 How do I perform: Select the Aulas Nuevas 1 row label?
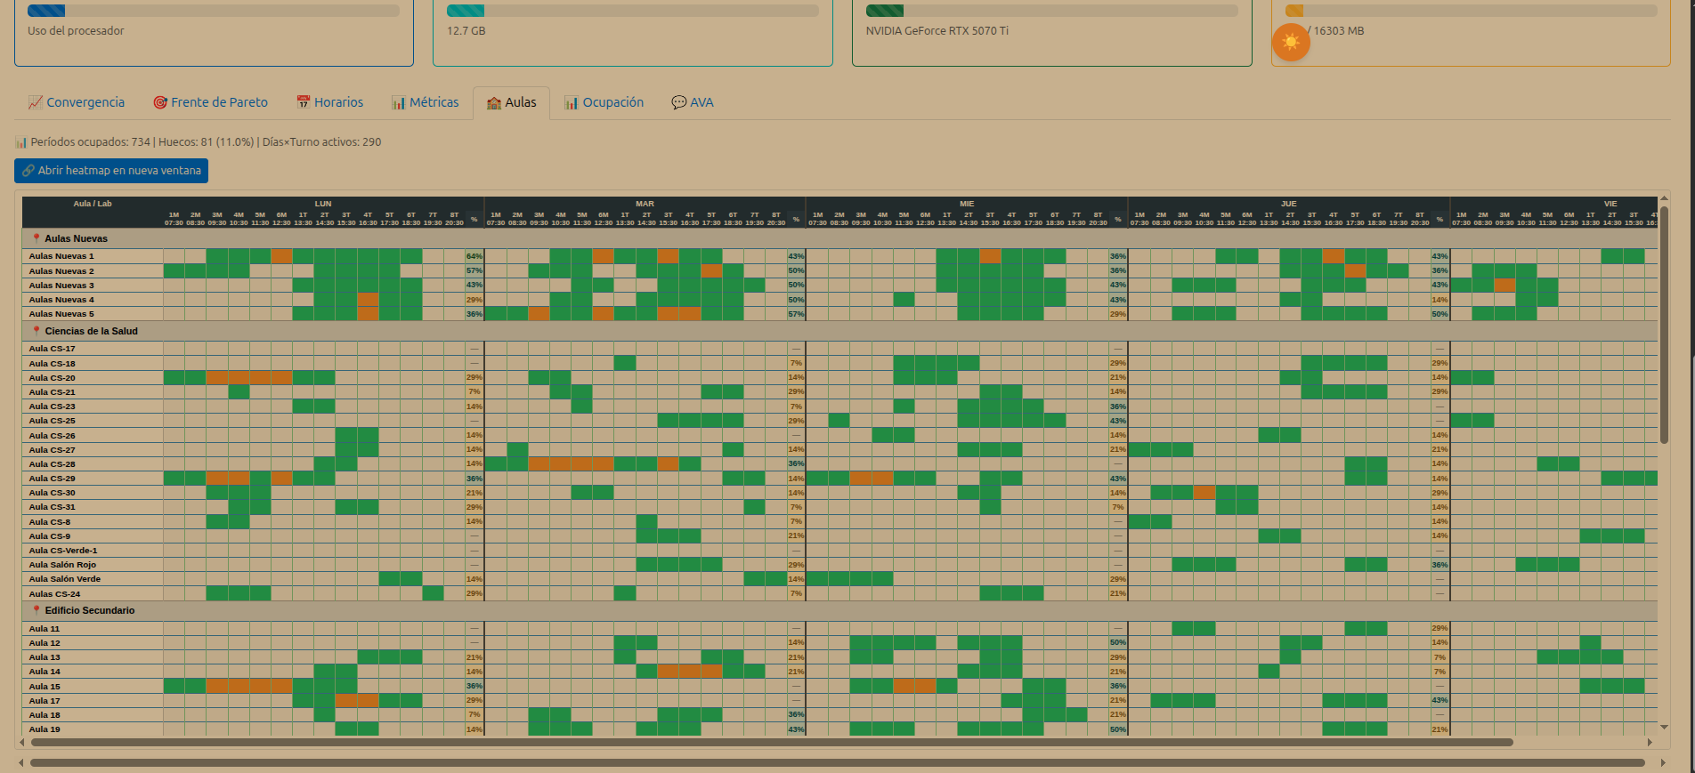pos(61,256)
